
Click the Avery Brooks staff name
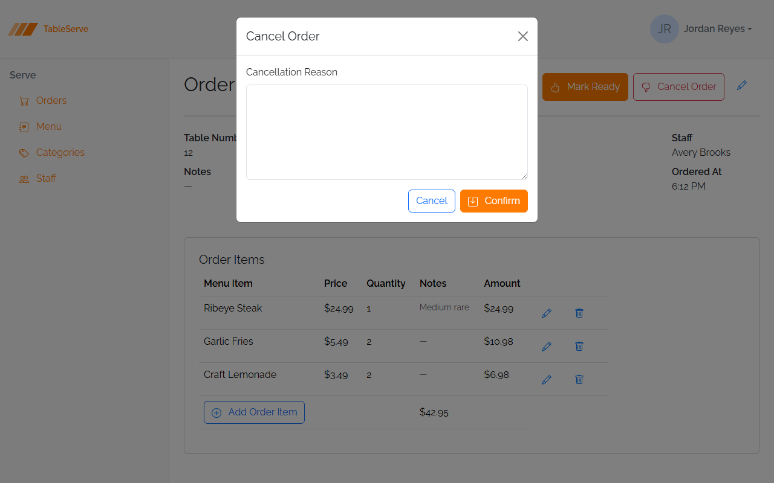point(701,153)
